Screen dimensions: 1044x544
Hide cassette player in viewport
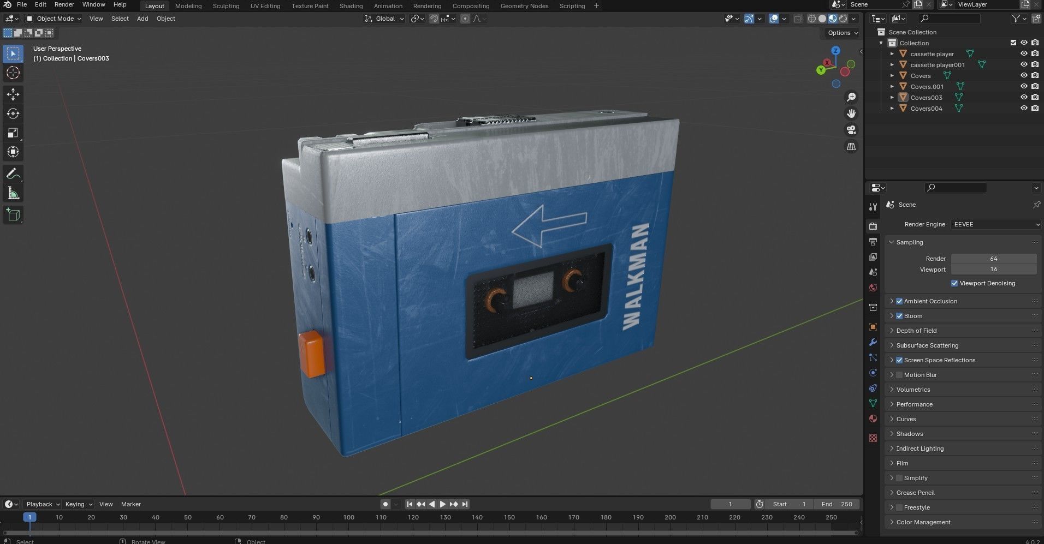click(x=1024, y=53)
